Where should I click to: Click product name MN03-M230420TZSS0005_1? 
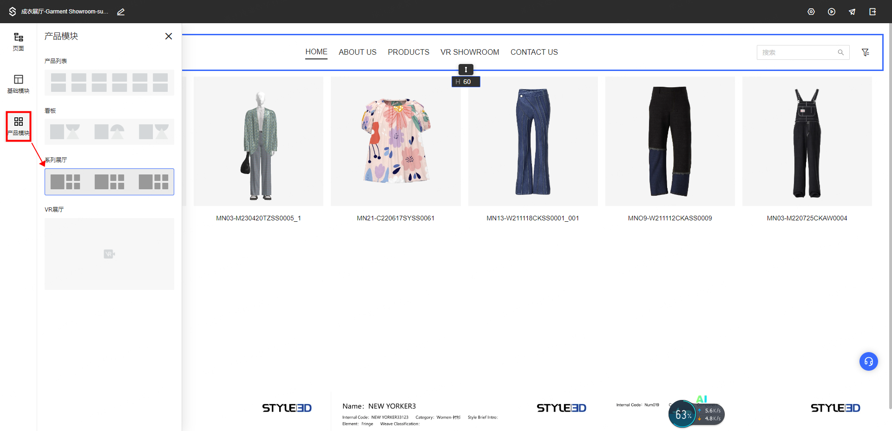point(258,218)
